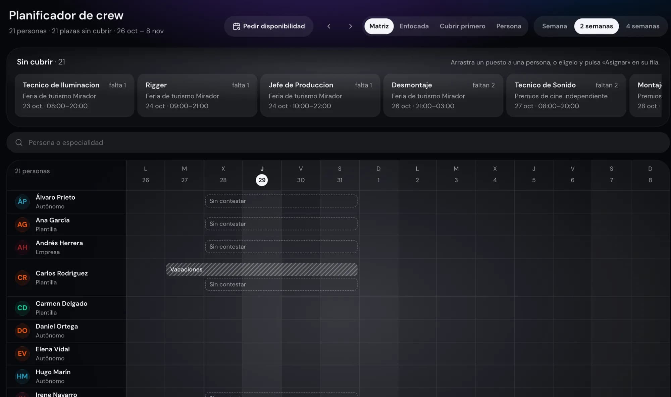Open the Persona view tab
The image size is (671, 397).
click(x=509, y=26)
